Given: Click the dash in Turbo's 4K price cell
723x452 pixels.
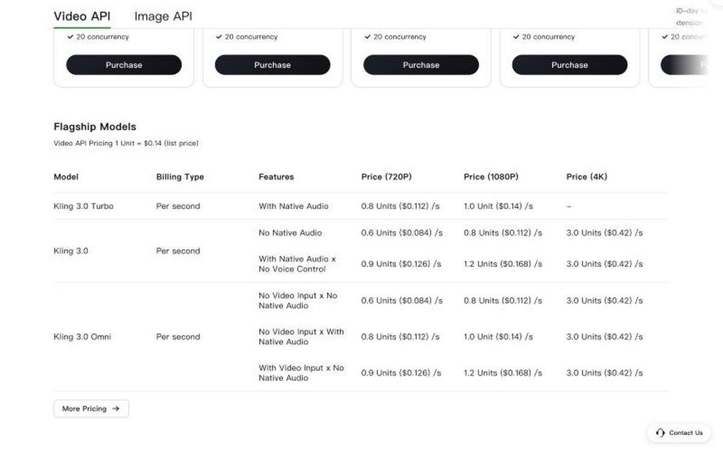Looking at the screenshot, I should coord(569,206).
